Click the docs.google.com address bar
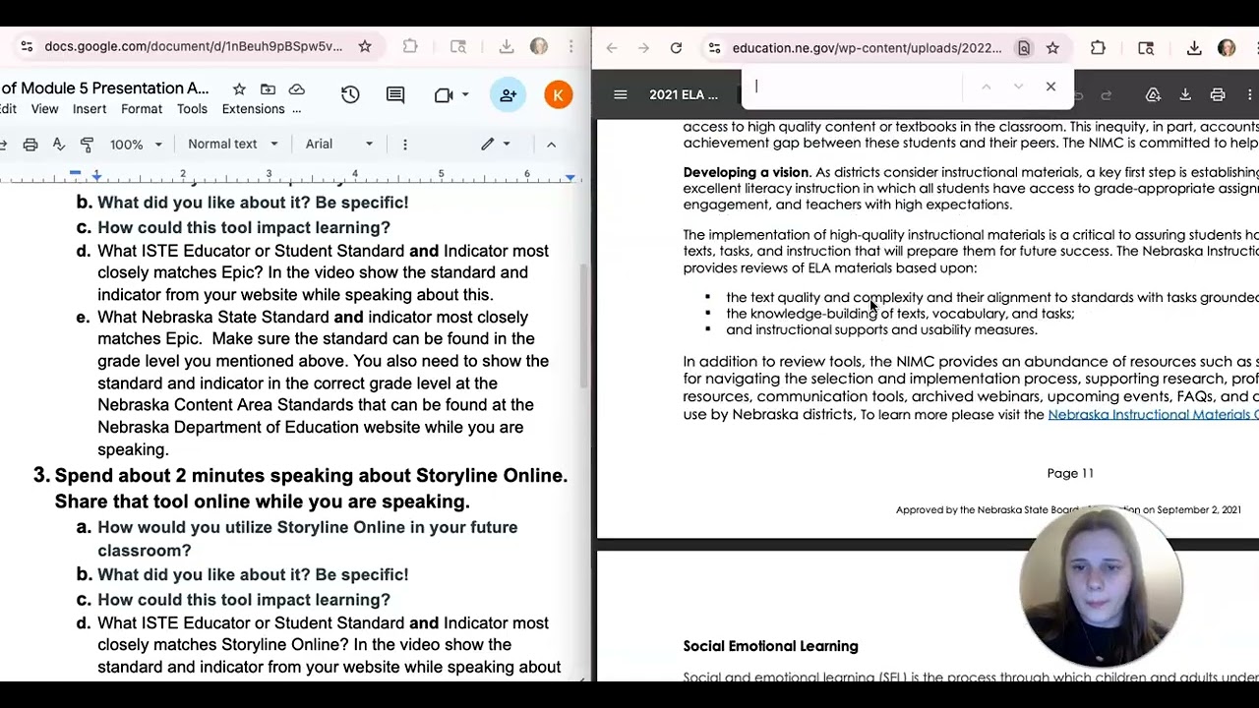1259x708 pixels. (194, 46)
